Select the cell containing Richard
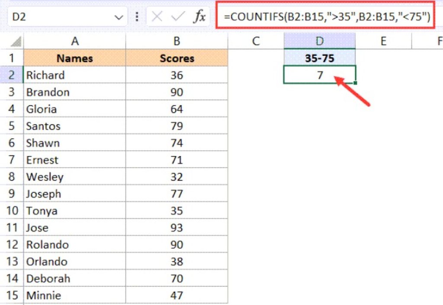 pos(74,75)
